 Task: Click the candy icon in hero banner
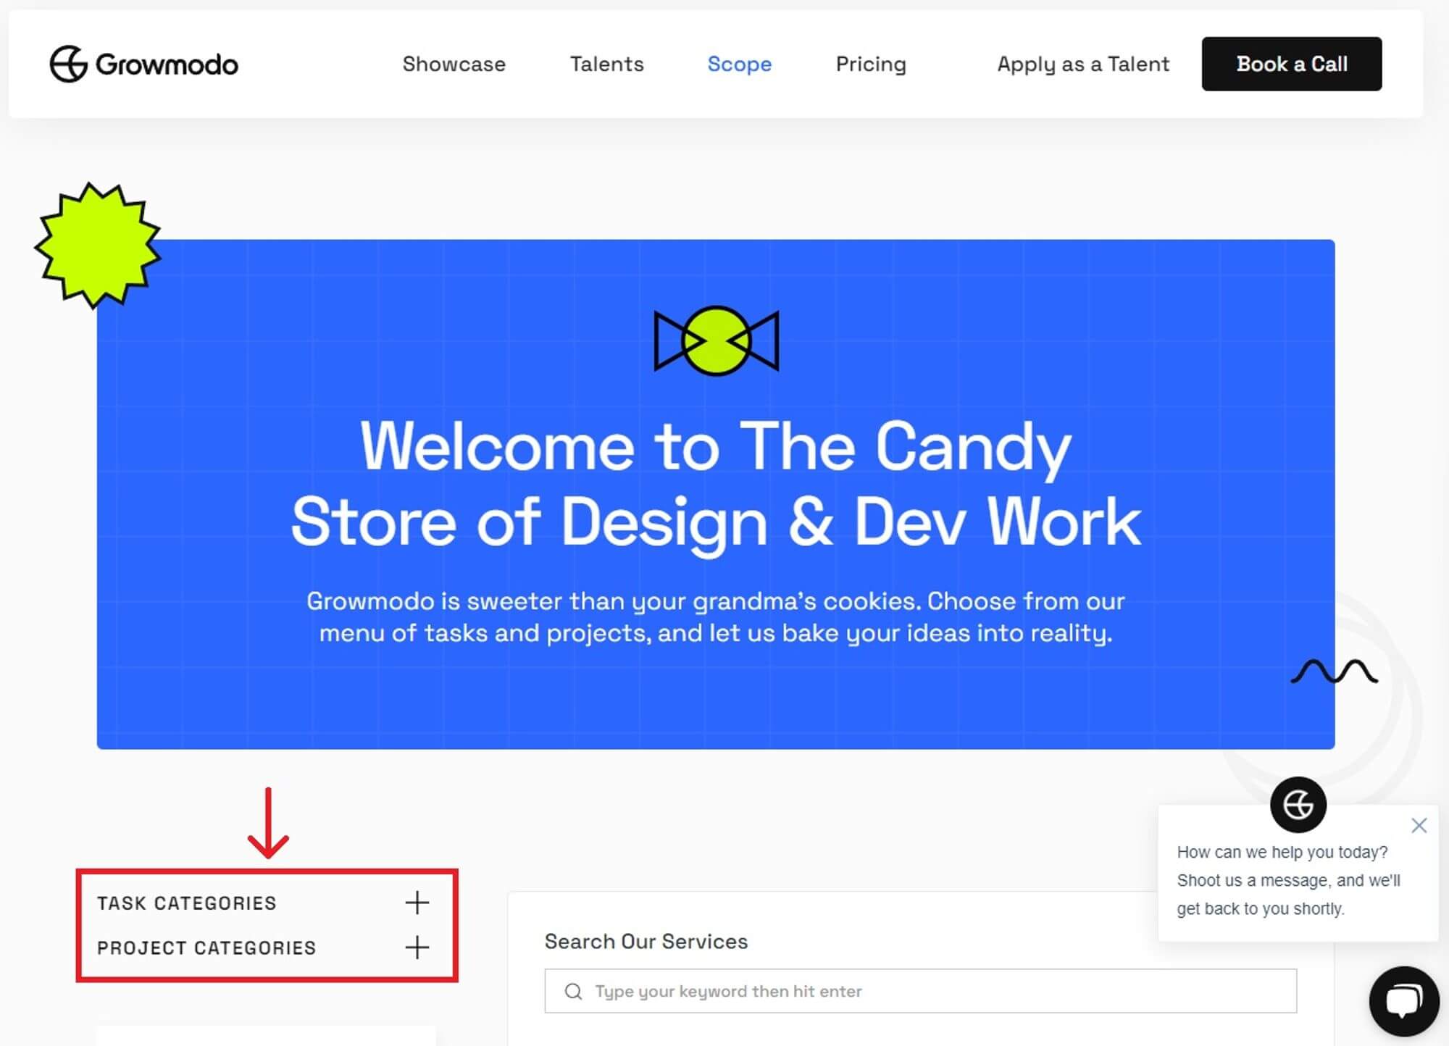(x=716, y=340)
